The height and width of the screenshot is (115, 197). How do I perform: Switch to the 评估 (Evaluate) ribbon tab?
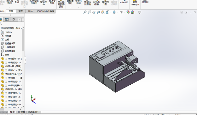click(x=30, y=11)
